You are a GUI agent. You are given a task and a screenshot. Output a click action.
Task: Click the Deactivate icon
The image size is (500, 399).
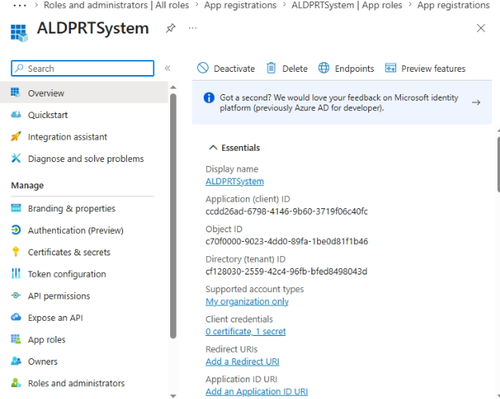click(x=203, y=68)
